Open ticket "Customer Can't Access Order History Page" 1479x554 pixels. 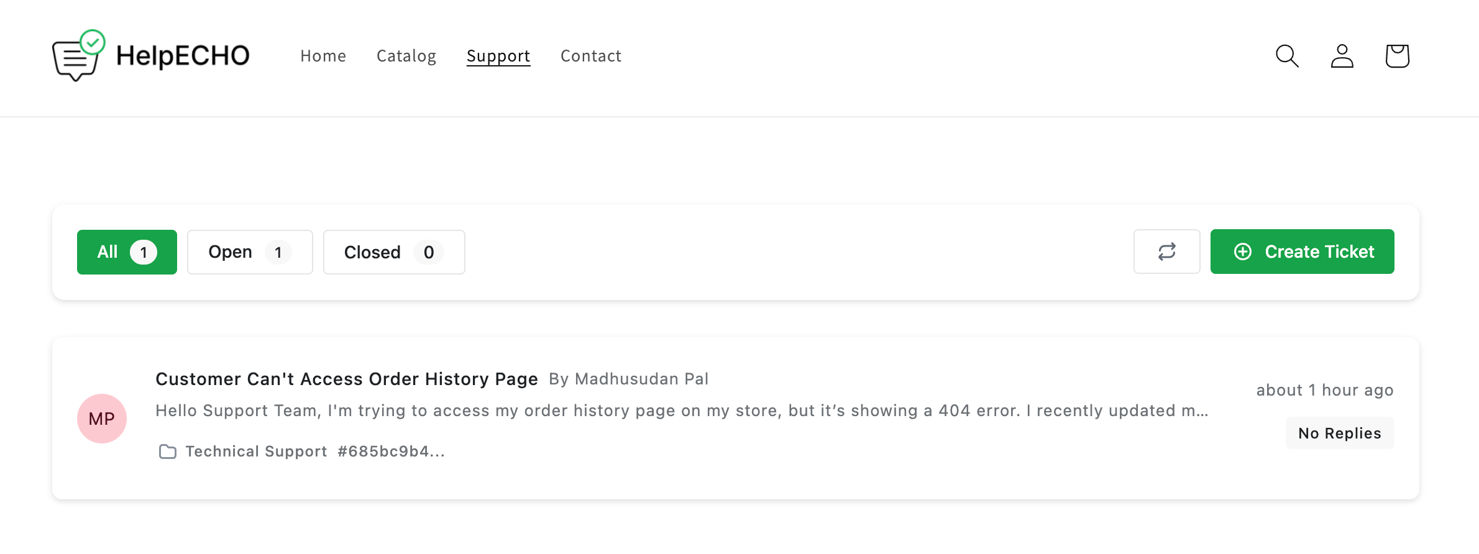tap(346, 379)
